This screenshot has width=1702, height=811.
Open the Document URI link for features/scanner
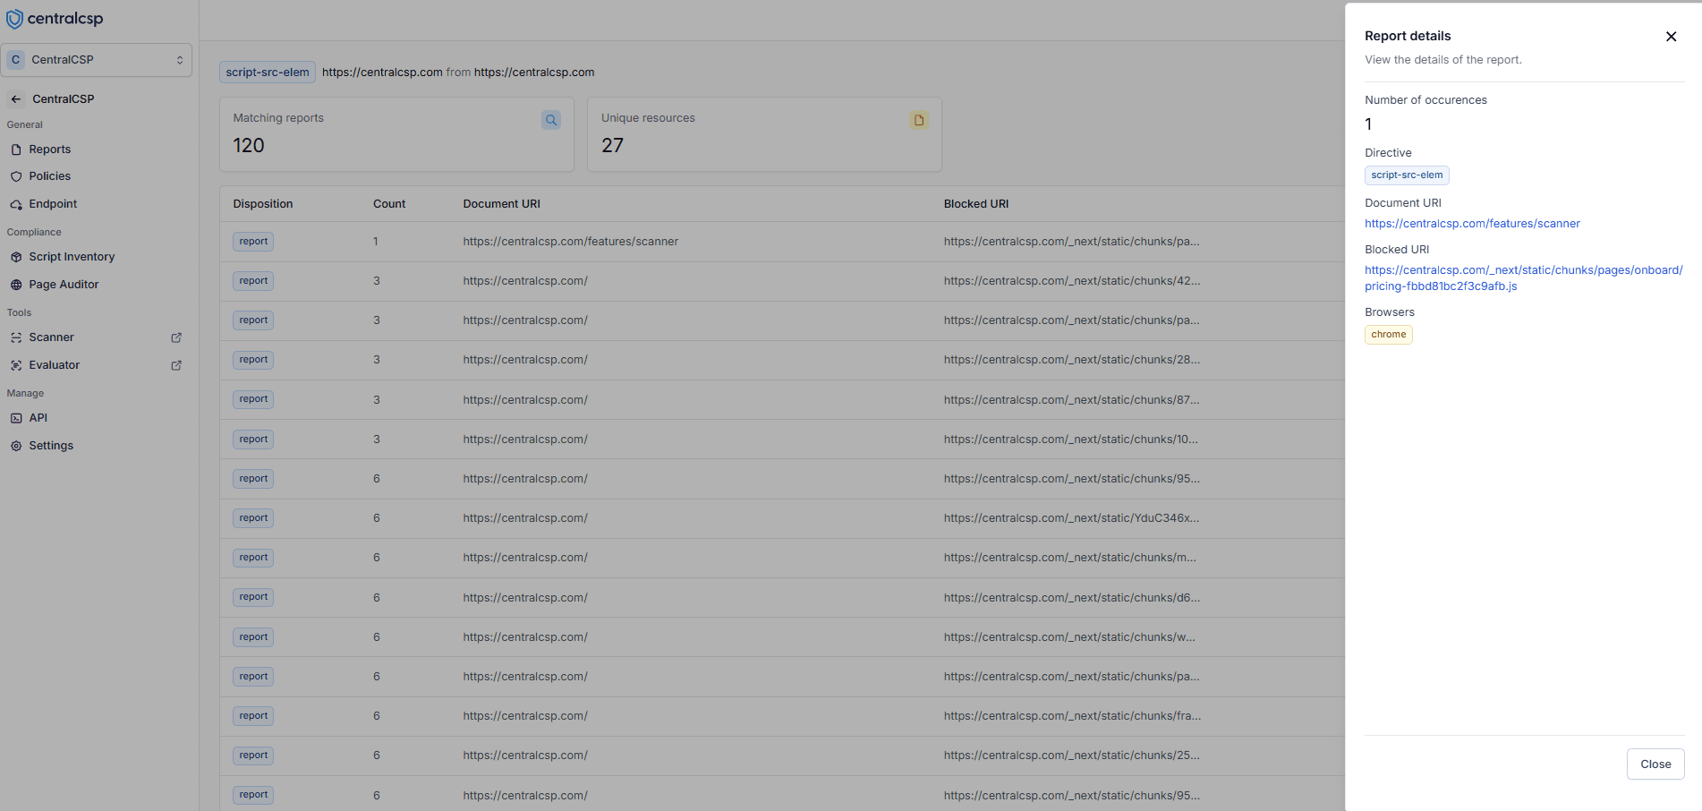coord(1472,223)
